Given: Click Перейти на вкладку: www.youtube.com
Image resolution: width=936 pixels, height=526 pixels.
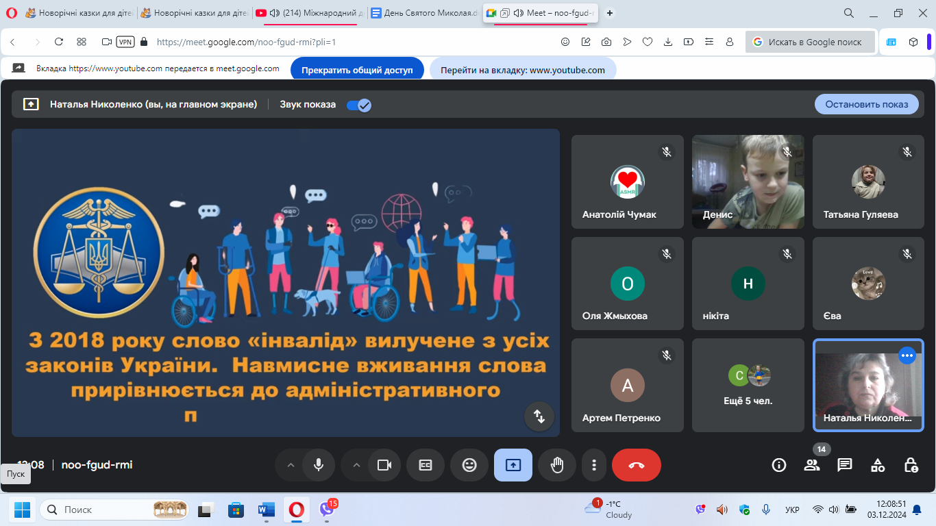Looking at the screenshot, I should point(523,70).
